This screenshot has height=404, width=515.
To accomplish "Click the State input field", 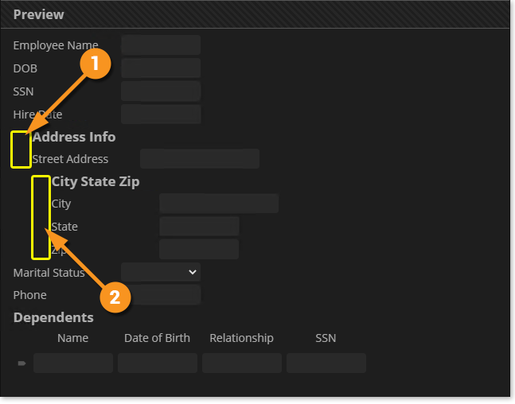I will (199, 227).
